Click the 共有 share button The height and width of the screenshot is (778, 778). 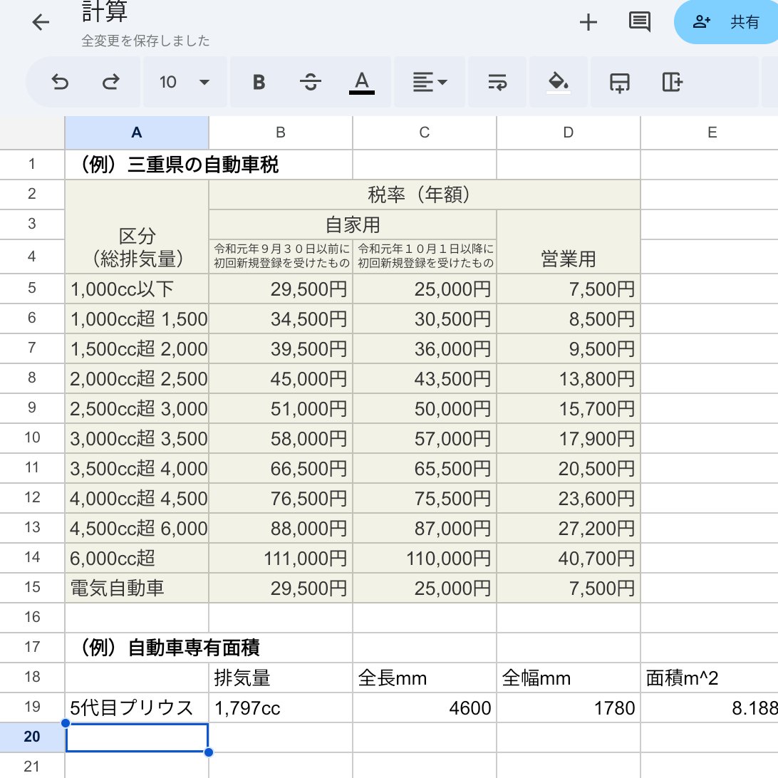click(x=727, y=22)
